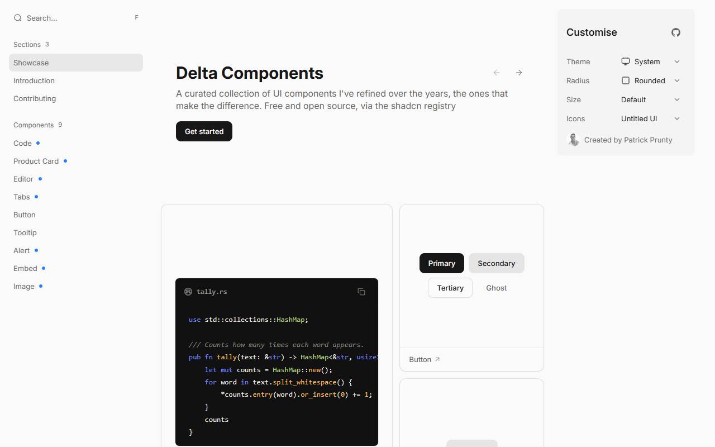Go back with the left arrow
The image size is (715, 447).
coord(497,73)
